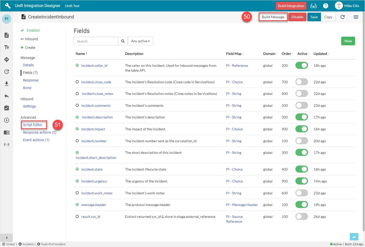This screenshot has height=247, width=365.
Task: Open Script Editor in Advanced section
Action: (33, 125)
